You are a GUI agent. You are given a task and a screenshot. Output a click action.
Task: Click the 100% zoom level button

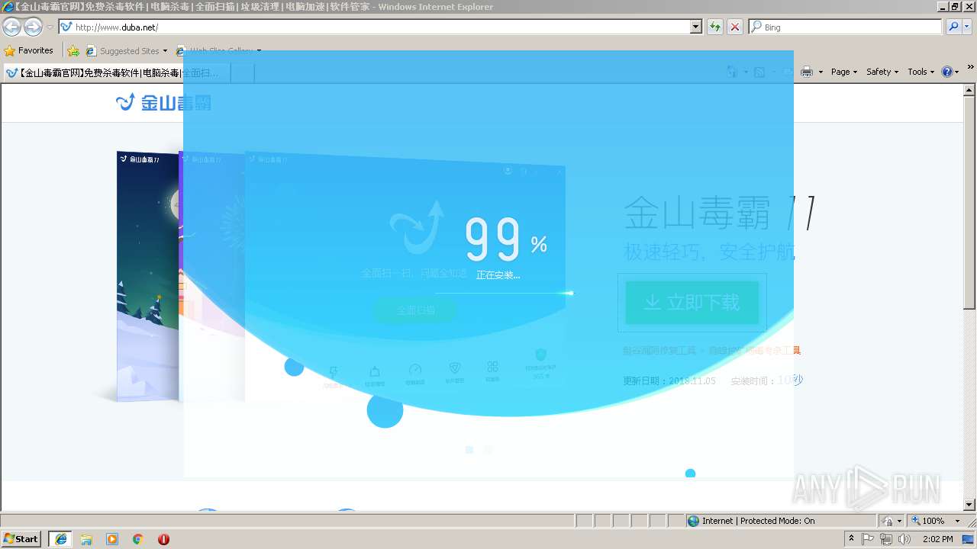(x=927, y=521)
